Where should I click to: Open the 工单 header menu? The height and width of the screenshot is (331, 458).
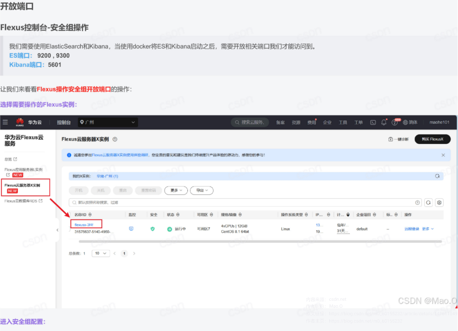coord(358,122)
